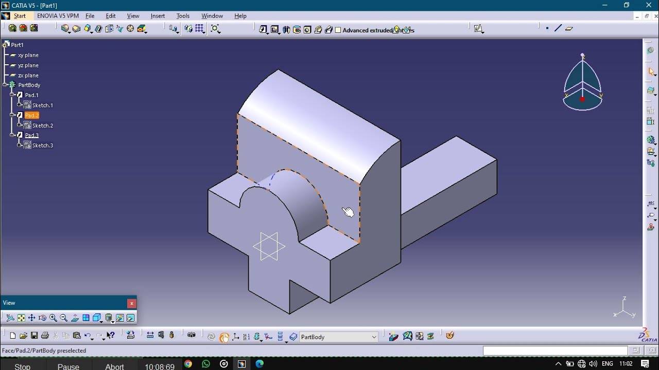The image size is (659, 370).
Task: Select Pad.1 in specification tree
Action: click(x=32, y=95)
